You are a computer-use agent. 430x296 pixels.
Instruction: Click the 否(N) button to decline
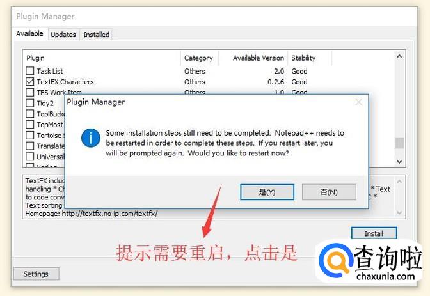pyautogui.click(x=329, y=192)
